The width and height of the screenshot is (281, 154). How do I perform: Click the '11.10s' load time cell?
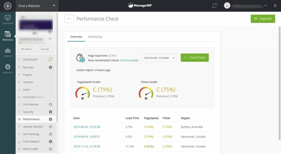130,146
